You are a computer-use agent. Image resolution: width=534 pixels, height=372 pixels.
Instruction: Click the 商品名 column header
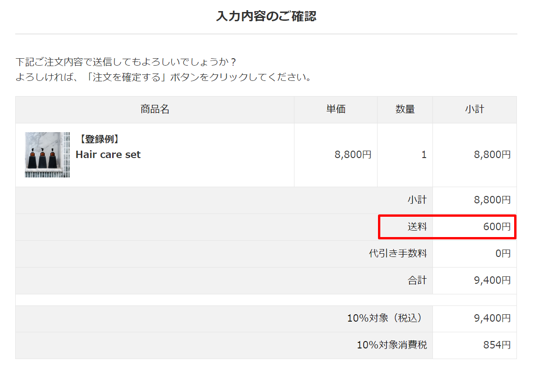pyautogui.click(x=155, y=110)
